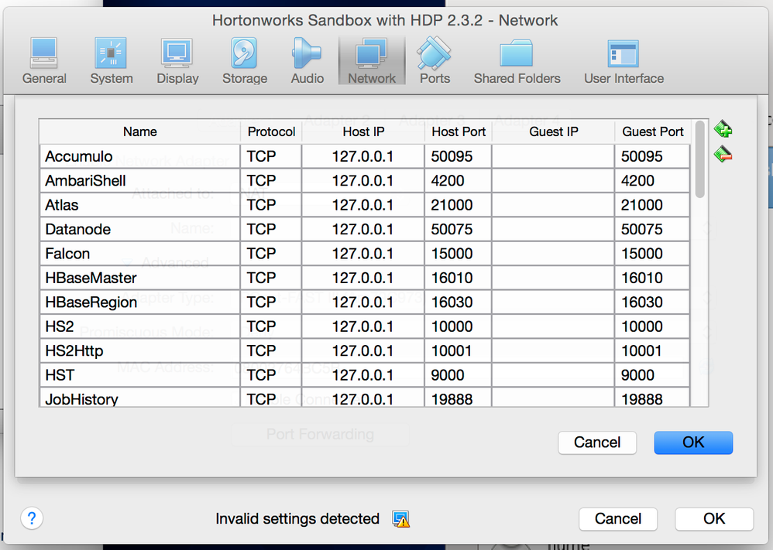The image size is (773, 550).
Task: Open protocol dropdown in the Falcon row
Action: [271, 254]
